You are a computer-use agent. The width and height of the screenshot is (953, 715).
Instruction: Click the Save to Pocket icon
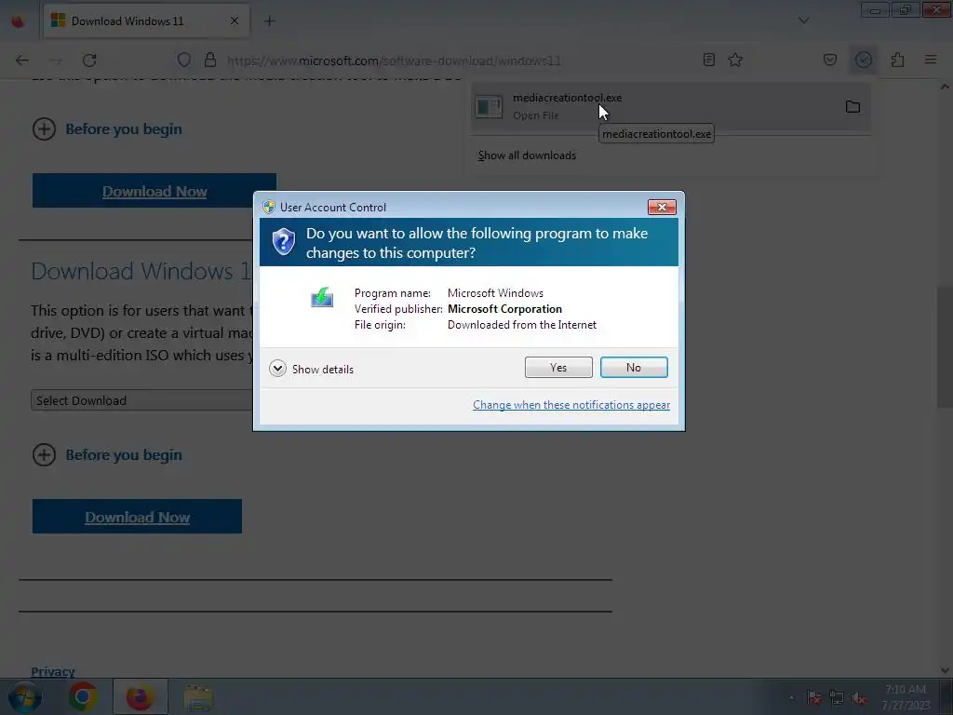(829, 60)
